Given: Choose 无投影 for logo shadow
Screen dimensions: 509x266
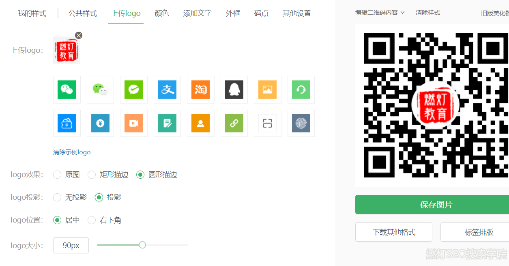Looking at the screenshot, I should pos(57,197).
